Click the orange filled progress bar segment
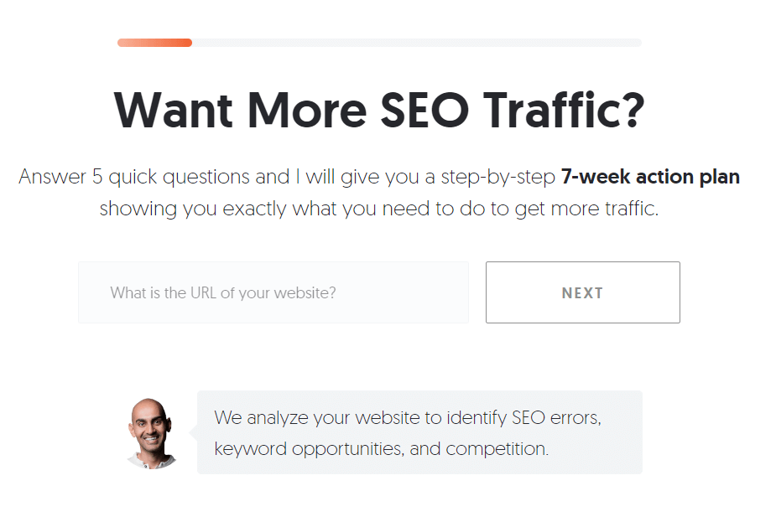 click(154, 43)
